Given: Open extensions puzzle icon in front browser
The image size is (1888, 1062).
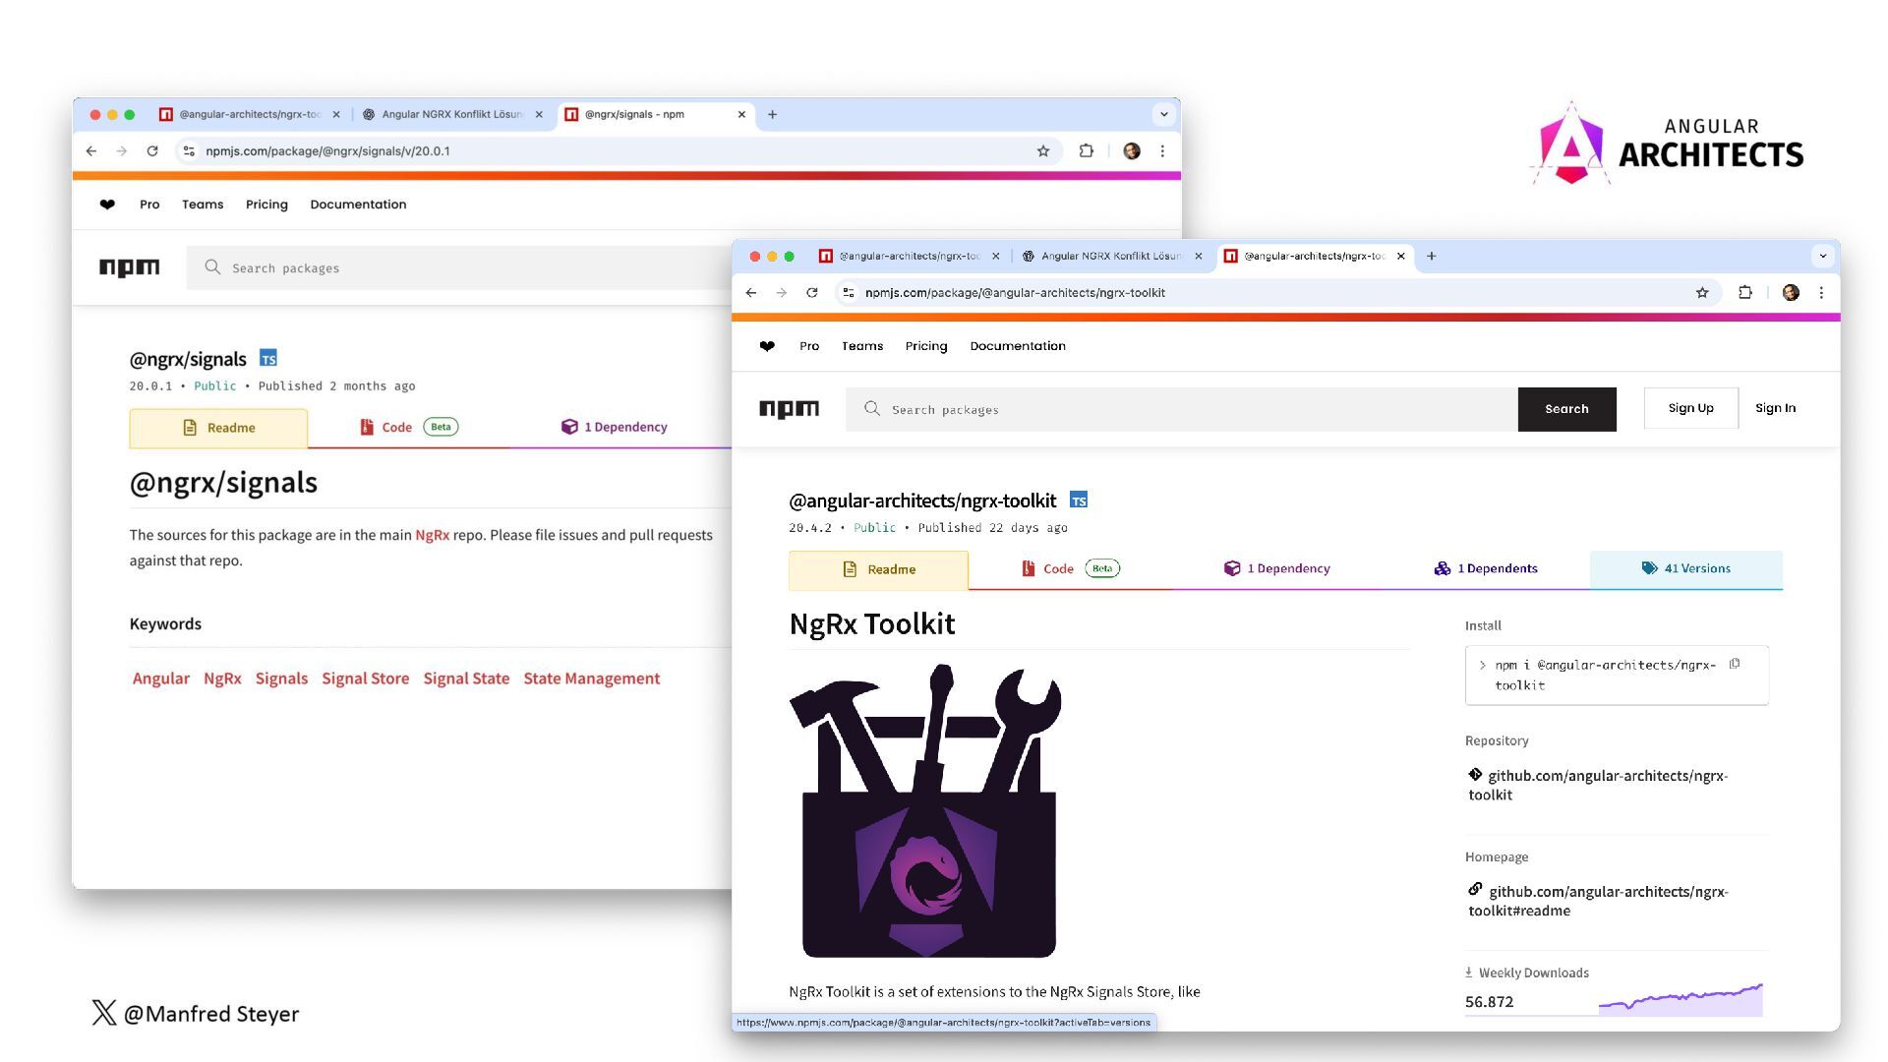Looking at the screenshot, I should (x=1745, y=293).
